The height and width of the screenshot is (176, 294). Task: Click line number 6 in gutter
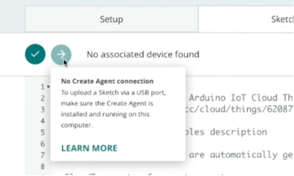(x=42, y=144)
